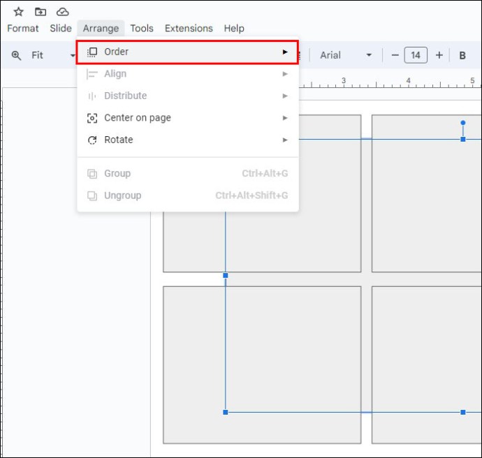Click the Align icon in menu

92,74
